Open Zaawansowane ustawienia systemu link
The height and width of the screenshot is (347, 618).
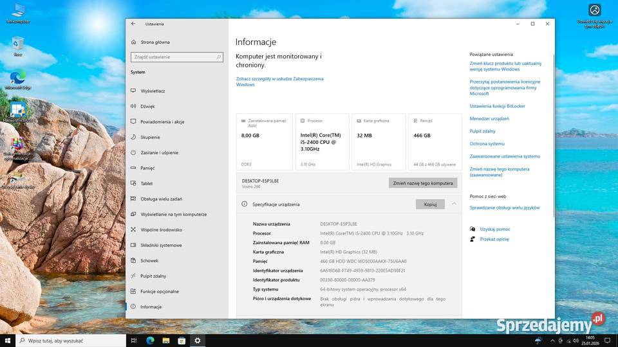coord(505,157)
